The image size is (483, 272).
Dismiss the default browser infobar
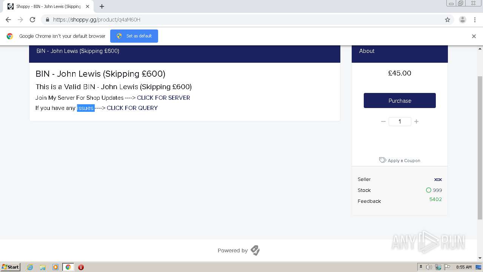pyautogui.click(x=474, y=36)
